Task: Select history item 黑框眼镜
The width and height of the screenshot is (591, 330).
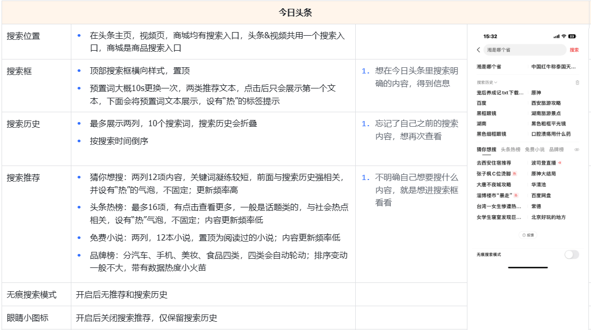Action: tap(486, 113)
